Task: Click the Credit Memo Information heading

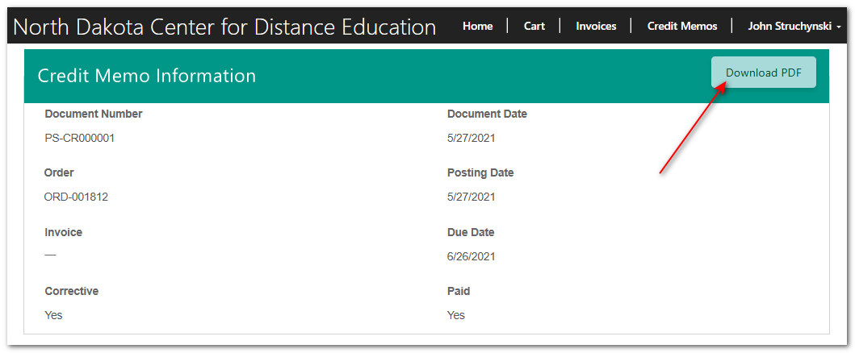Action: [147, 76]
